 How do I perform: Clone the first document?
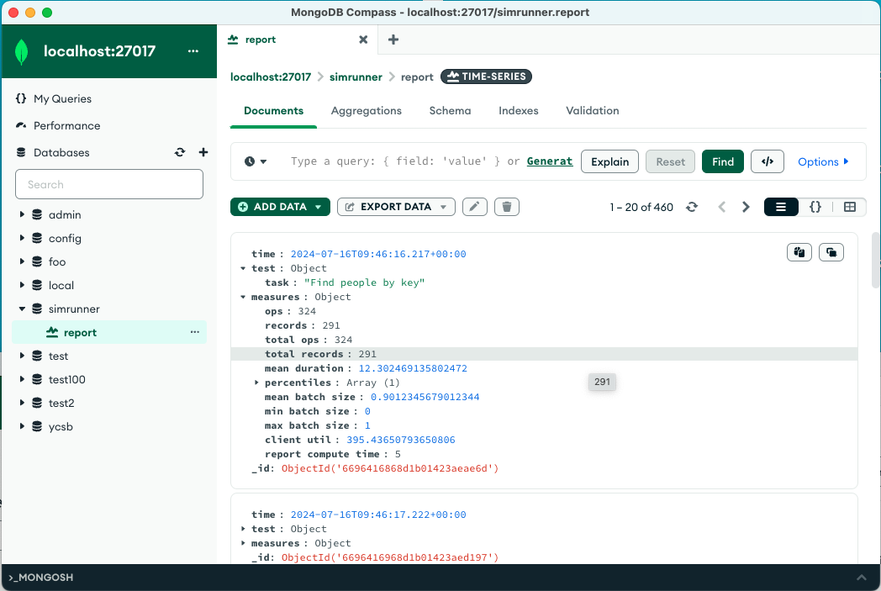[x=831, y=252]
